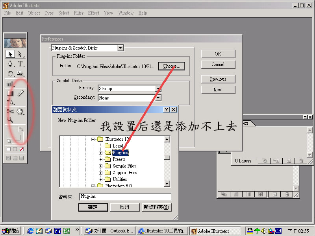
Task: Pick the Scissors tool
Action: (x=10, y=111)
